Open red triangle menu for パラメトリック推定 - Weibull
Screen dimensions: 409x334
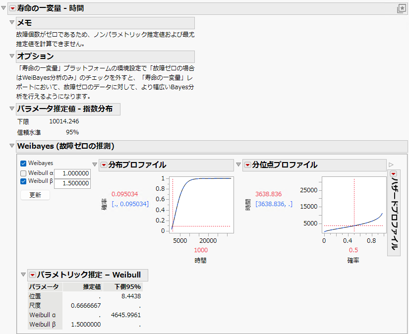pos(32,275)
